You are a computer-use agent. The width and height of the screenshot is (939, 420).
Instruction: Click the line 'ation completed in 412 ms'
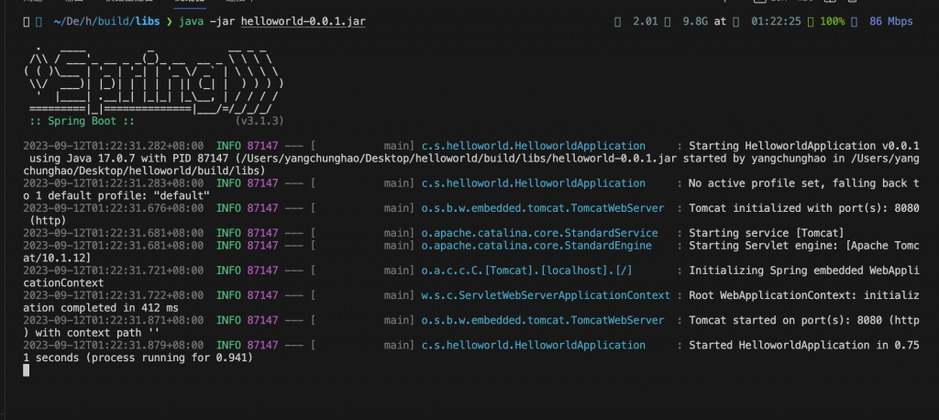[x=101, y=307]
